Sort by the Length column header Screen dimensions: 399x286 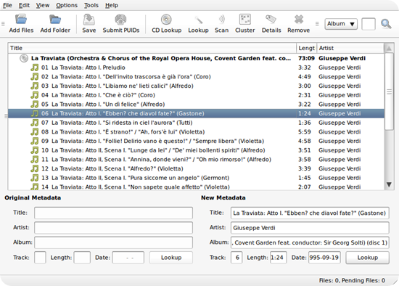click(x=307, y=48)
